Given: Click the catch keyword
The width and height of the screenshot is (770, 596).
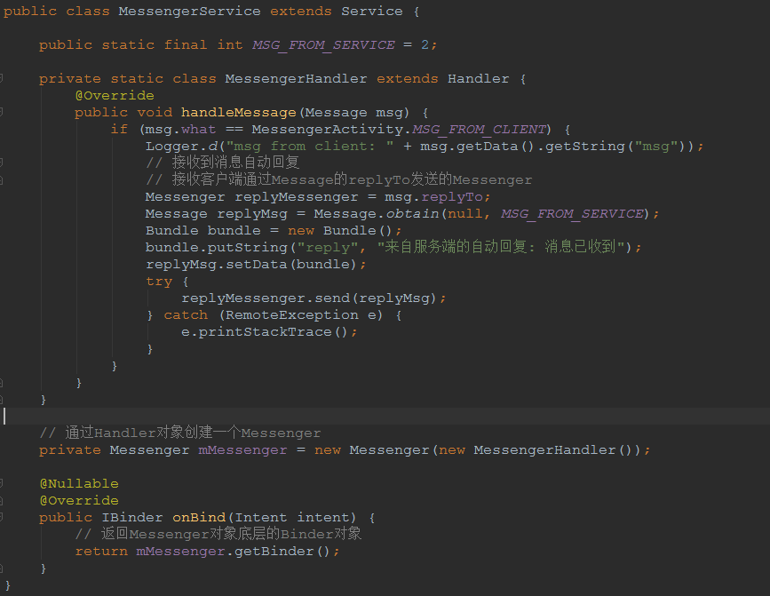Looking at the screenshot, I should click(x=186, y=315).
